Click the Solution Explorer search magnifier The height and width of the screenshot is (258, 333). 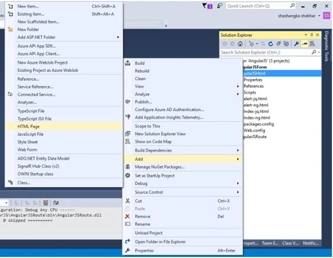pos(314,52)
